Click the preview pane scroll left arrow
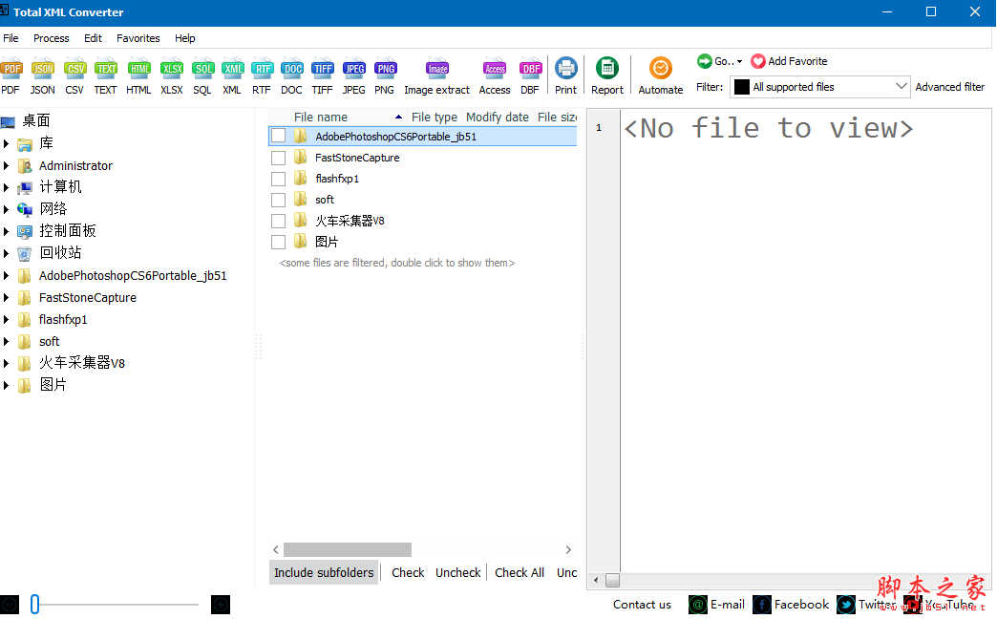Viewport: 997px width, 619px height. 596,580
